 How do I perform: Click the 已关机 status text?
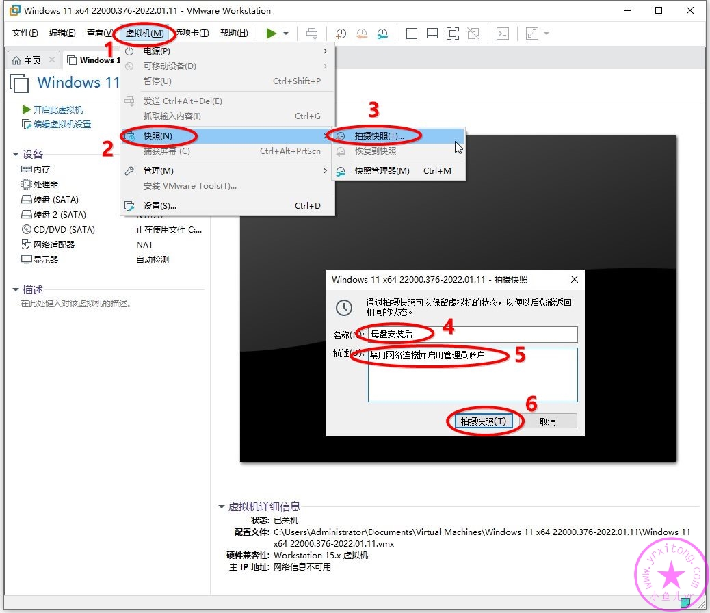[286, 520]
